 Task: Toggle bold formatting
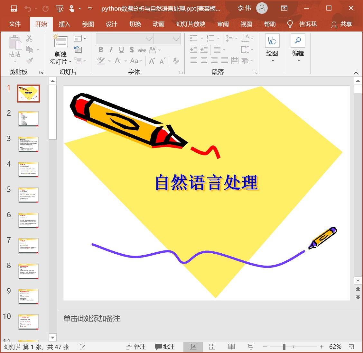tap(101, 50)
